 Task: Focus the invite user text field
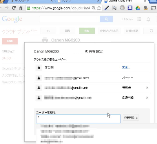tap(78, 119)
